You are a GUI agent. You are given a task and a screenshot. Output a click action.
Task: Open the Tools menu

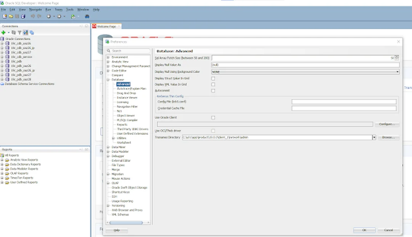[70, 10]
